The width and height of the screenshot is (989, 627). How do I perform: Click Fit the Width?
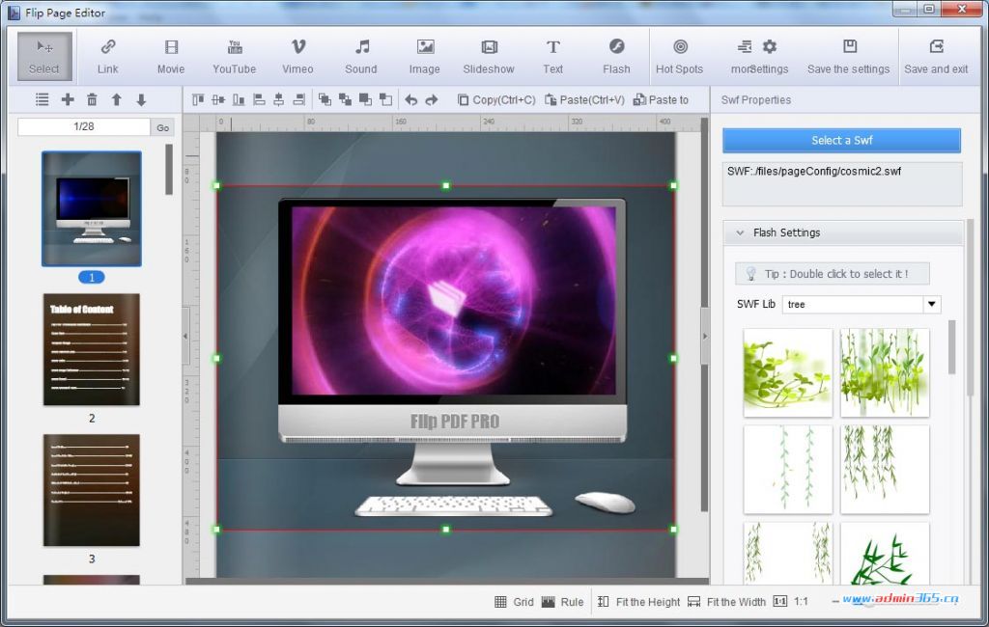[x=726, y=602]
